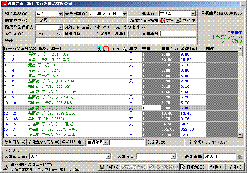Click the 备注 remarks input field
The width and height of the screenshot is (247, 173).
[x=115, y=40]
